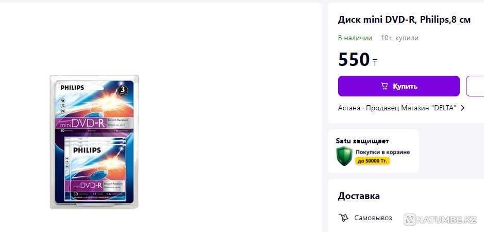This screenshot has width=484, height=232.
Task: Select the Самовывоз delivery option text
Action: point(373,218)
